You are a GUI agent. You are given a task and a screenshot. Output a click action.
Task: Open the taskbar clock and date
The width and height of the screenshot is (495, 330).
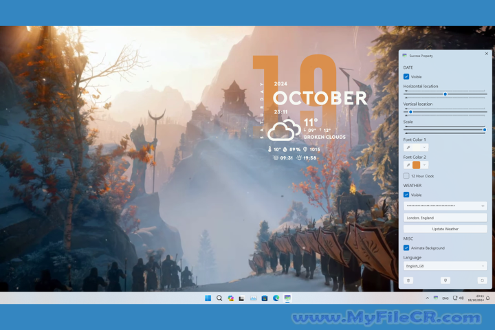pyautogui.click(x=476, y=298)
